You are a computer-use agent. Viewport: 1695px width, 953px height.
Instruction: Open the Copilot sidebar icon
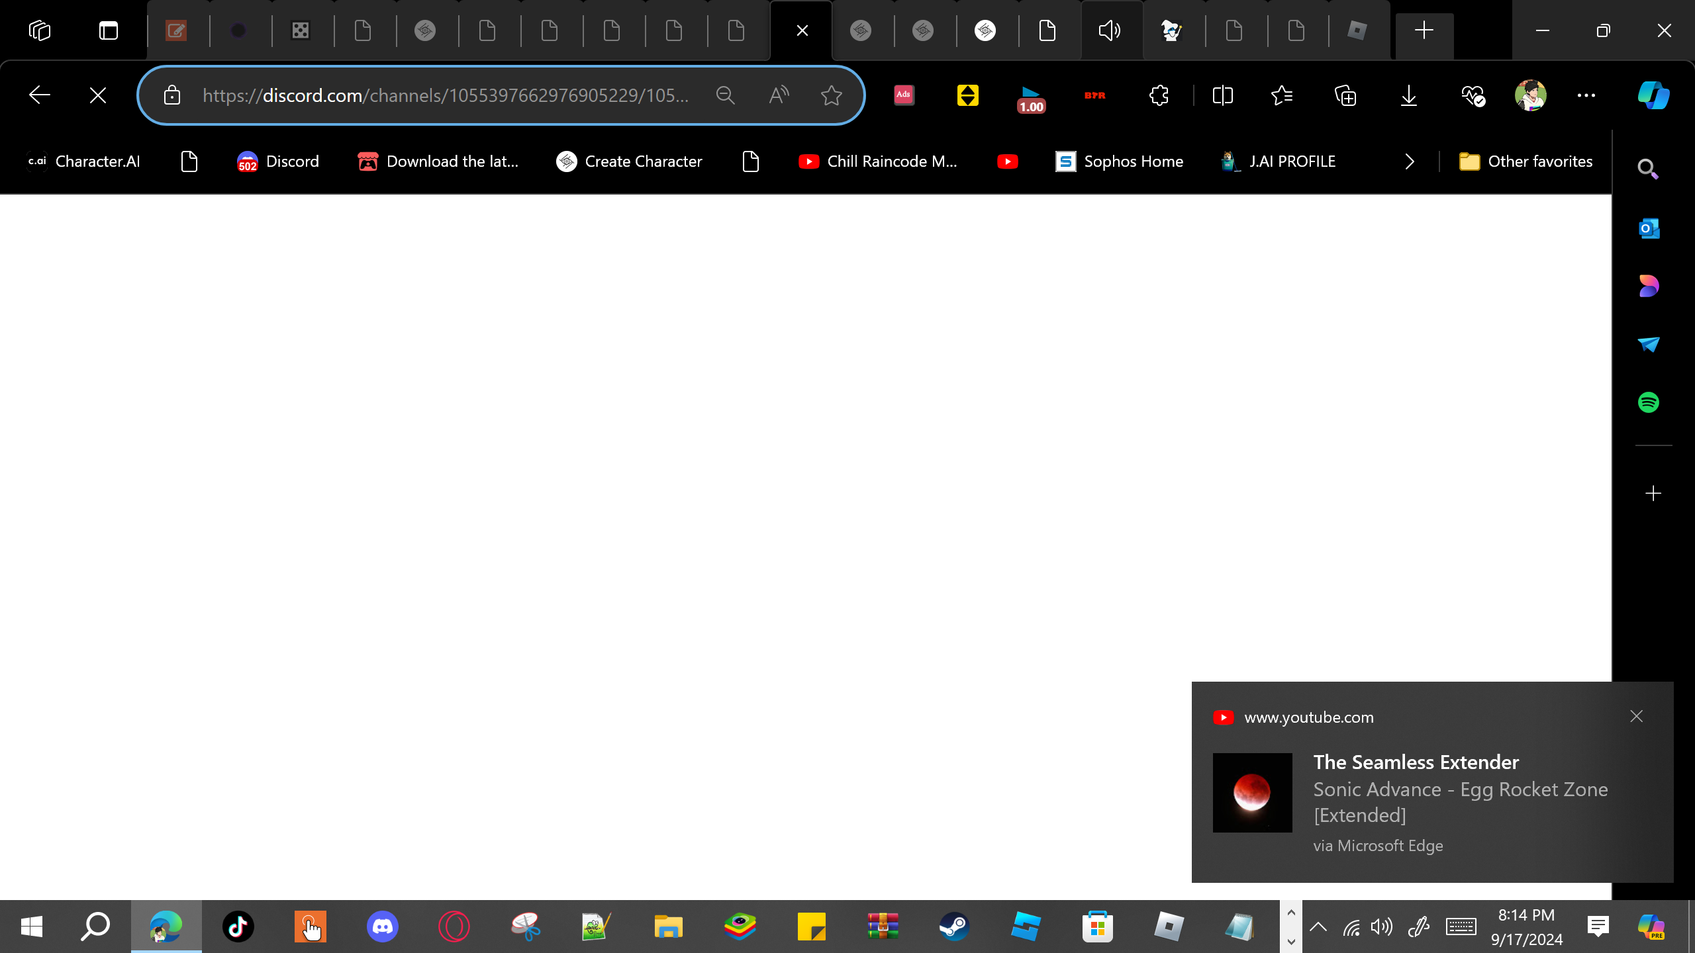(1653, 95)
